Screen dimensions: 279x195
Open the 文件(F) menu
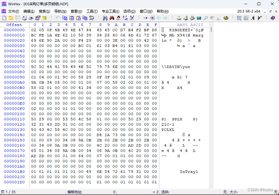click(x=14, y=11)
